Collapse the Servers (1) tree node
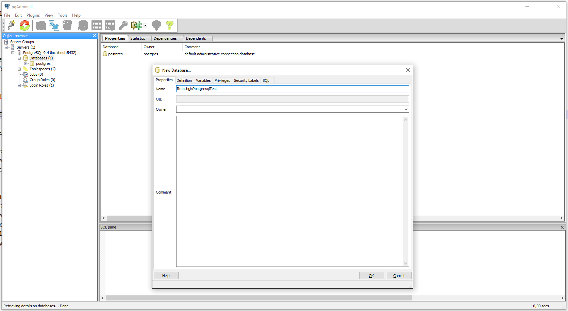568x311 pixels. pos(6,47)
